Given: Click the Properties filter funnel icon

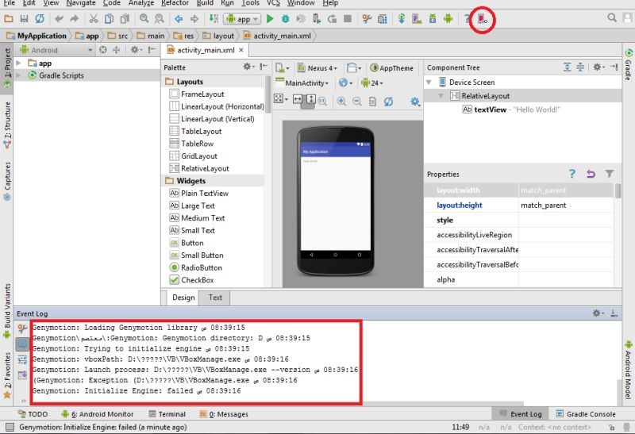Looking at the screenshot, I should pos(609,174).
